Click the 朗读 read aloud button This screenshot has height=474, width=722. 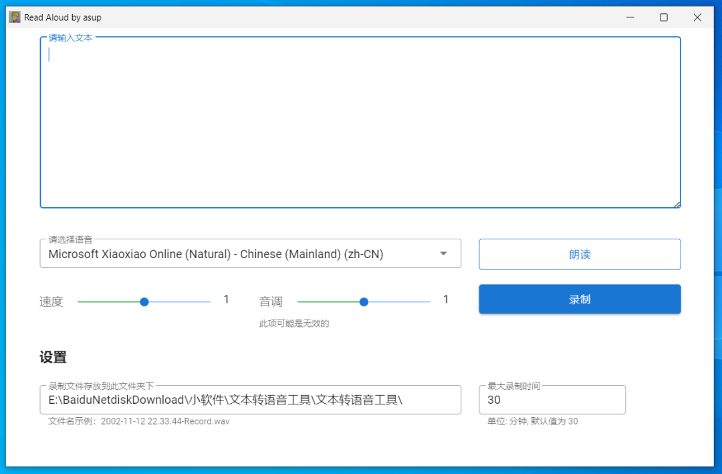[580, 254]
